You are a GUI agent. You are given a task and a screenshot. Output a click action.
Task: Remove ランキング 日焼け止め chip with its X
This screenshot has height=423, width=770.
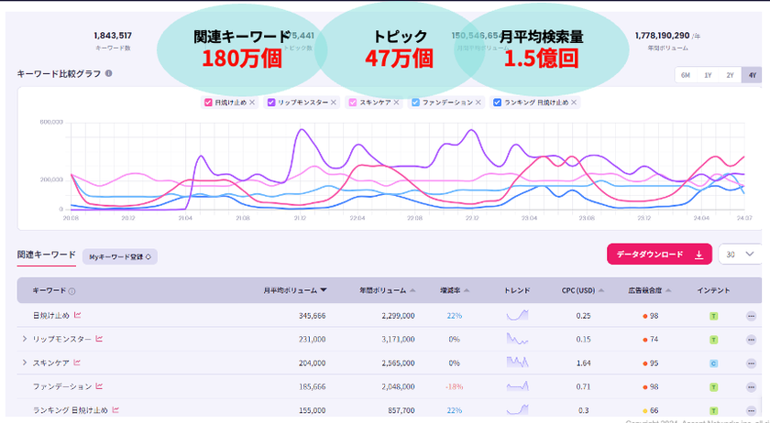tap(574, 103)
